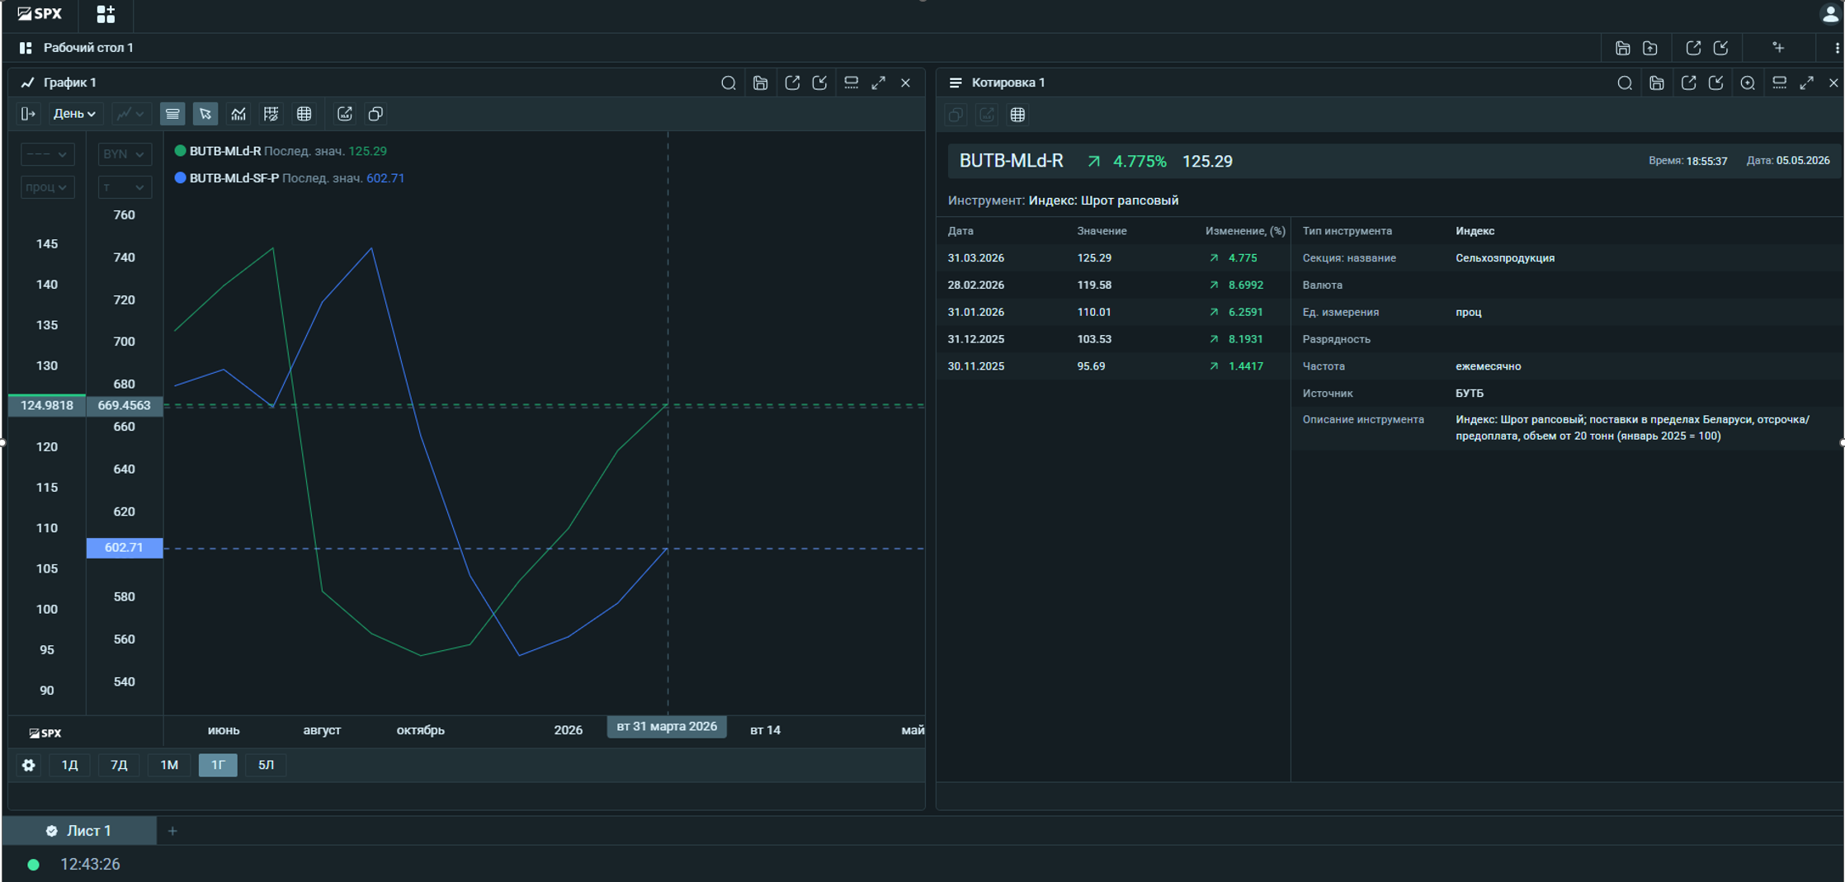The height and width of the screenshot is (882, 1845).
Task: Toggle the cursor crosshair mode button
Action: [x=205, y=114]
